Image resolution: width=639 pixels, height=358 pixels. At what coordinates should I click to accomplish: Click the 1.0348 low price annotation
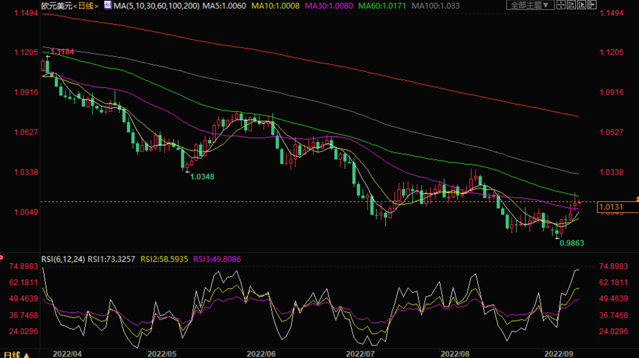coord(202,177)
